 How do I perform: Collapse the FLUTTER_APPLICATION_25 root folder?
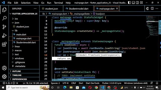[x=24, y=14]
